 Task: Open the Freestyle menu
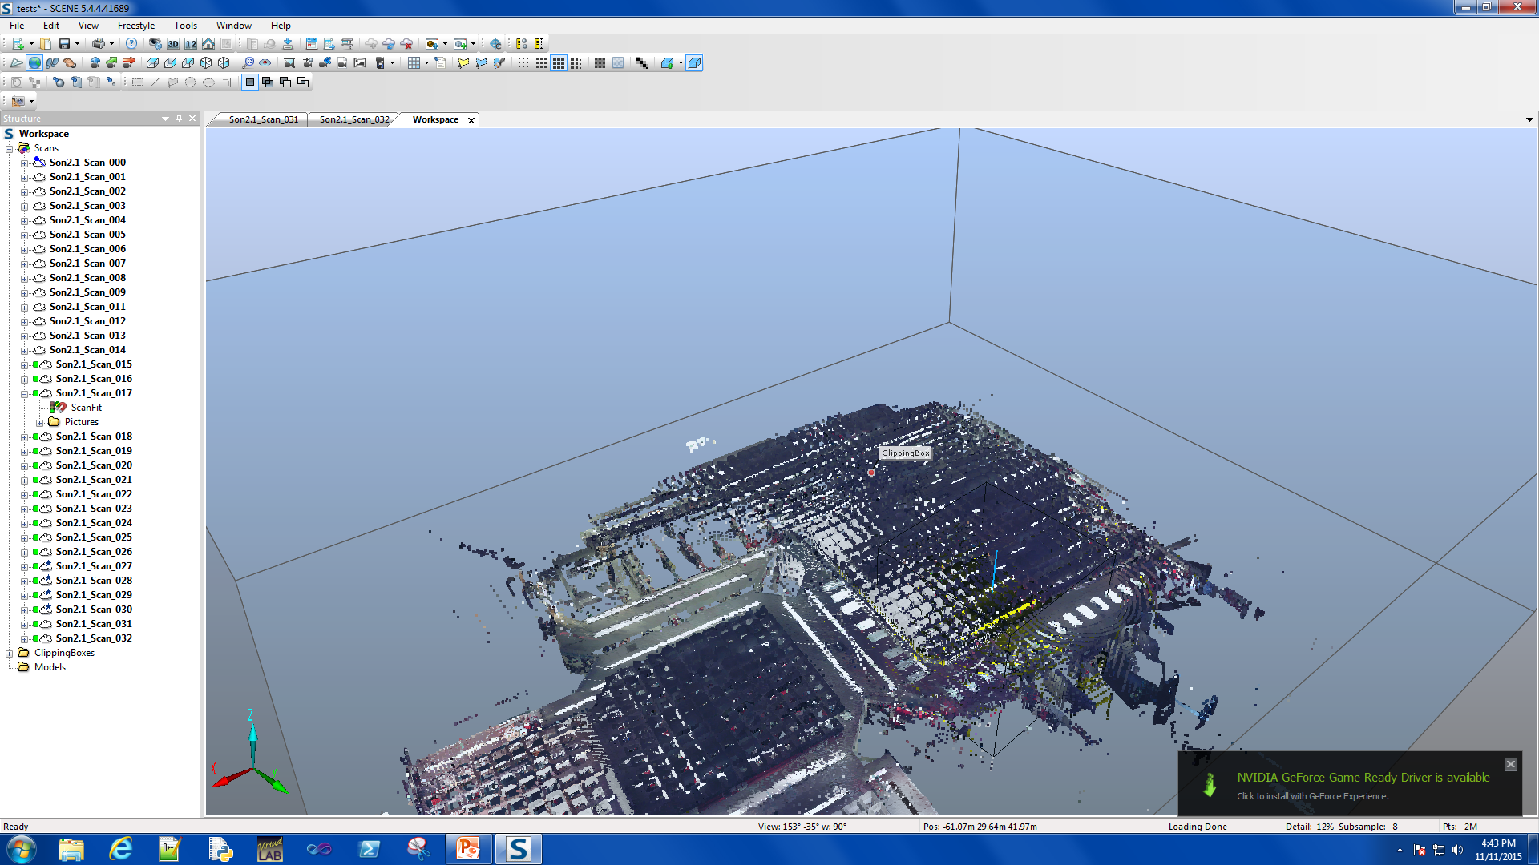[x=135, y=26]
